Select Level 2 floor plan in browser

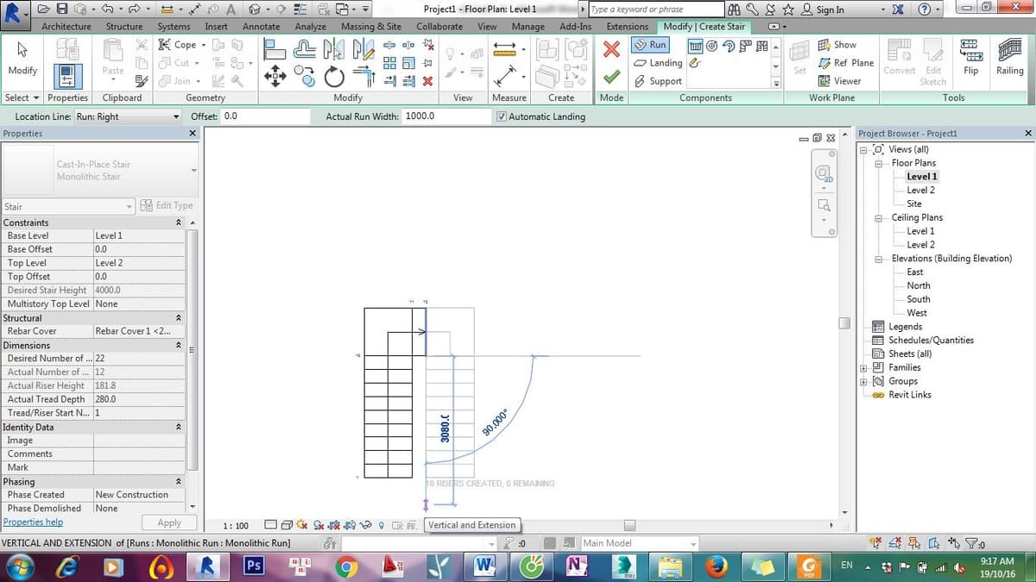pyautogui.click(x=920, y=191)
